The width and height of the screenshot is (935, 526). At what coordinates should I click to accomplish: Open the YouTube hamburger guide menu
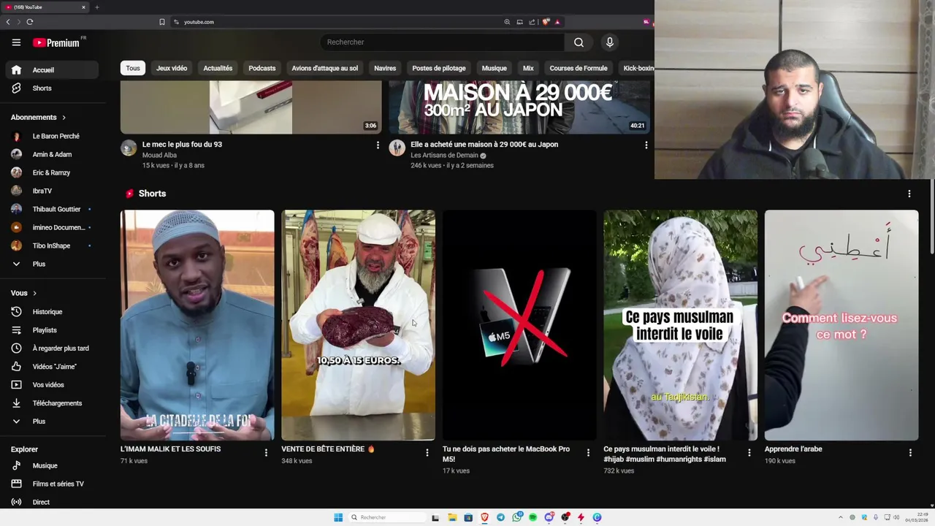pyautogui.click(x=16, y=42)
